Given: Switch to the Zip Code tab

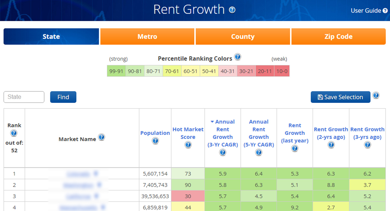Looking at the screenshot, I should click(x=338, y=36).
